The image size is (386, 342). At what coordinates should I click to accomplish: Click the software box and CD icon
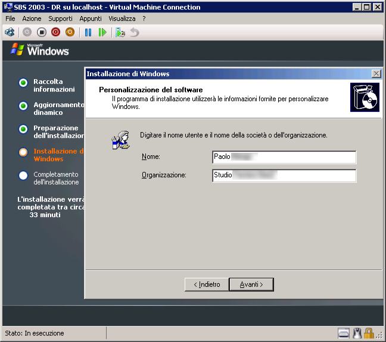(x=365, y=97)
